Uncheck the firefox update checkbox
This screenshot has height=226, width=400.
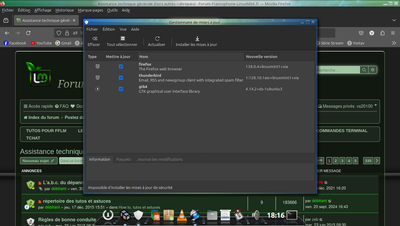click(121, 67)
